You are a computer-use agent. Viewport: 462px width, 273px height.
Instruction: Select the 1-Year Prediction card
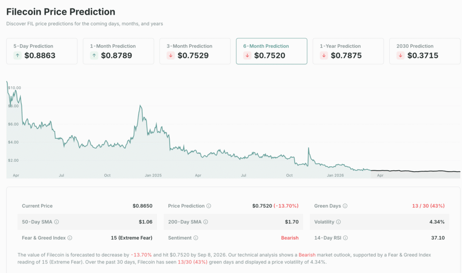[348, 51]
